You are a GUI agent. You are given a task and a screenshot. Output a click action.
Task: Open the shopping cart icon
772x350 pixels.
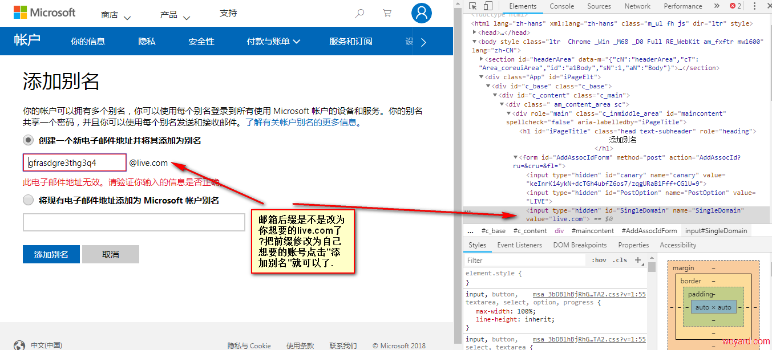pyautogui.click(x=387, y=13)
